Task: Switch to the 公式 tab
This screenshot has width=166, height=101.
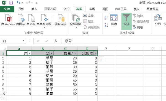Action: [x=66, y=9]
